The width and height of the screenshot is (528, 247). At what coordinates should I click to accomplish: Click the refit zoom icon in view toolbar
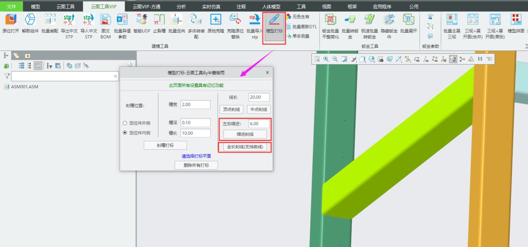[317, 59]
